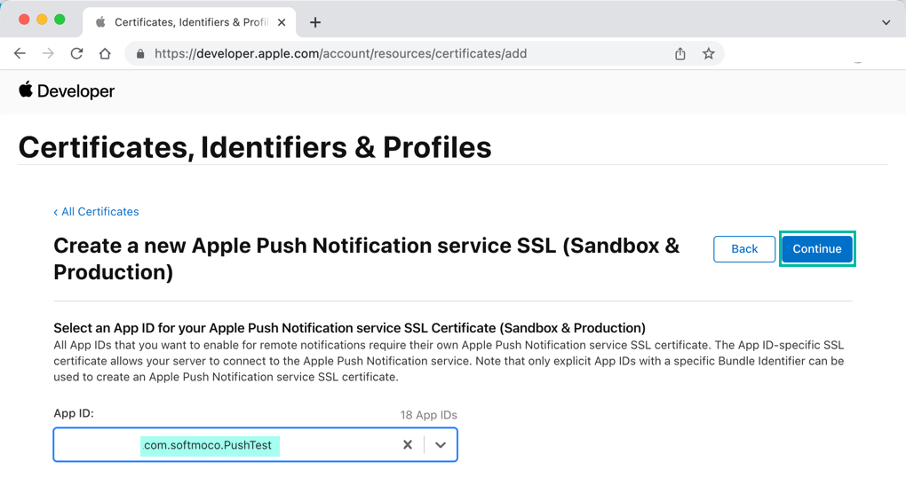Reload the current page
Image resolution: width=906 pixels, height=485 pixels.
[76, 53]
